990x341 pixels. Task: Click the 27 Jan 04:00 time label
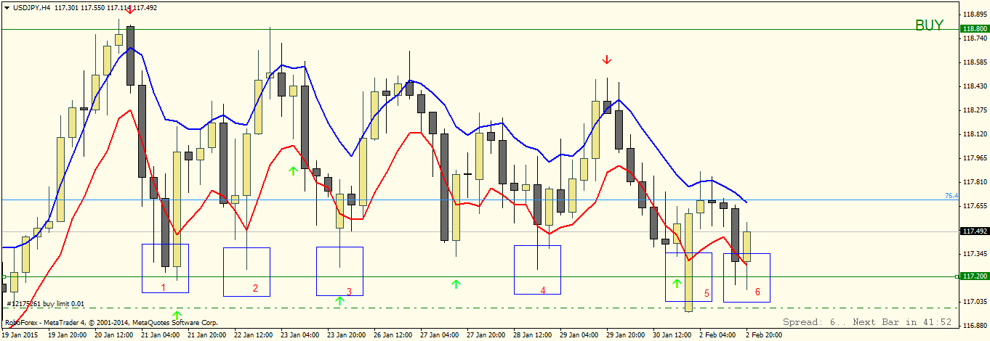[440, 335]
